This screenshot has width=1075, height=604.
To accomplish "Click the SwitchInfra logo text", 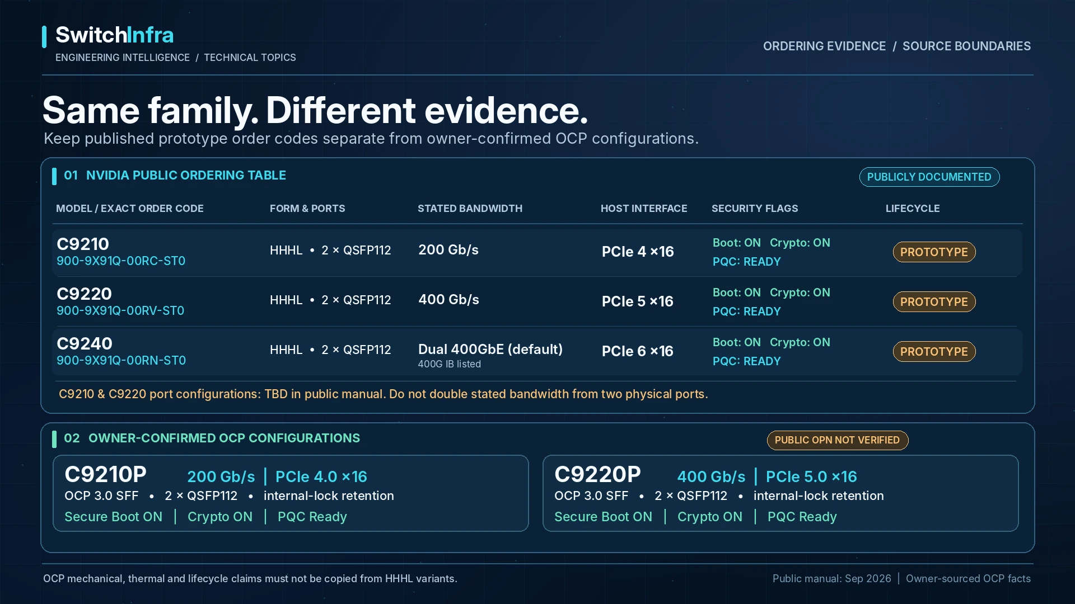I will tap(114, 35).
